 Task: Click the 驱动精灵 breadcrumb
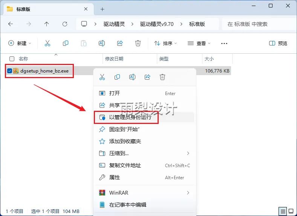(x=114, y=24)
